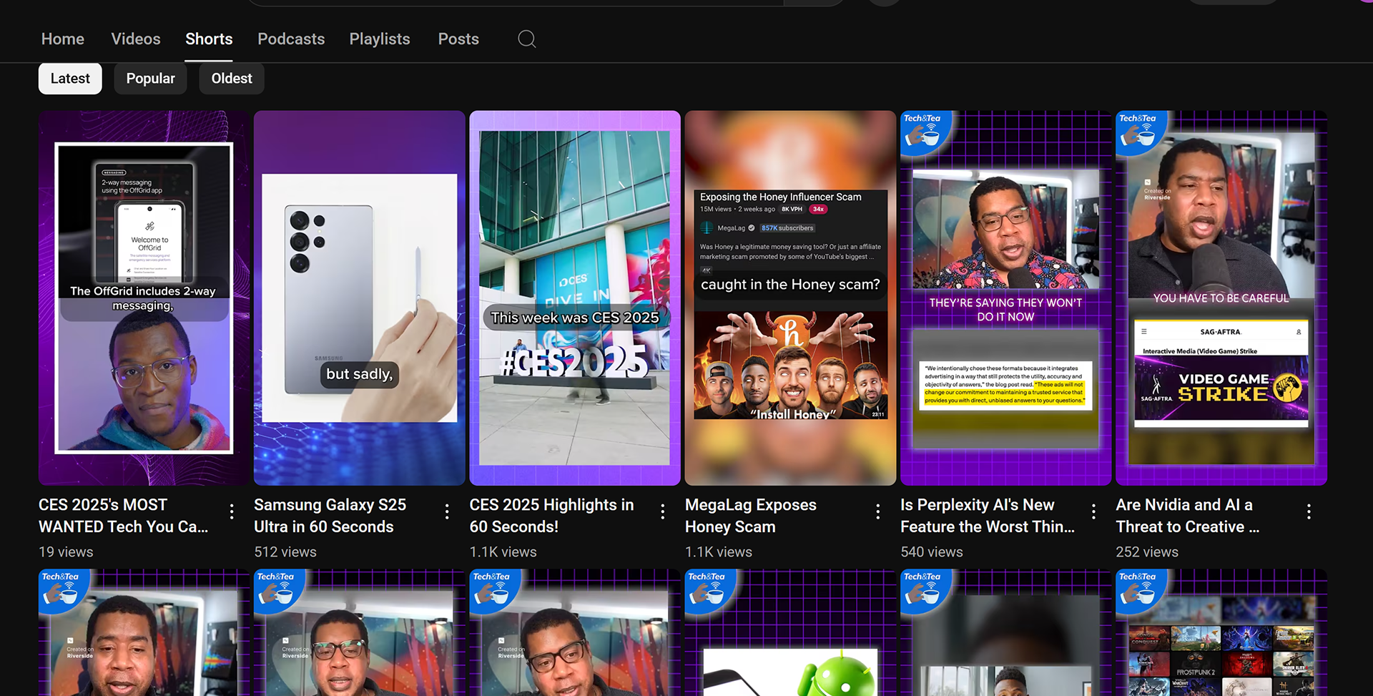Image resolution: width=1373 pixels, height=696 pixels.
Task: Click title 'Samsung Galaxy S25 Ultra in 60 Seconds'
Action: [x=330, y=516]
